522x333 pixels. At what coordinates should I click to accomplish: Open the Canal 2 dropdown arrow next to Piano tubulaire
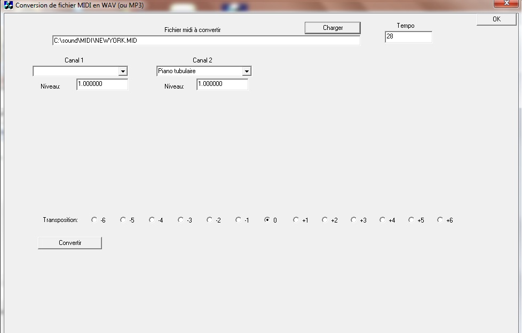(247, 71)
